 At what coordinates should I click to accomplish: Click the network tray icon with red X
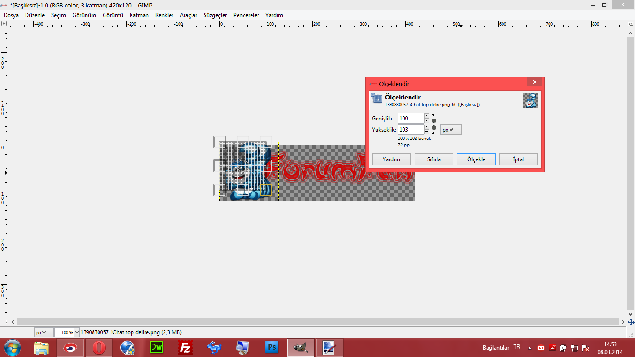click(x=586, y=348)
